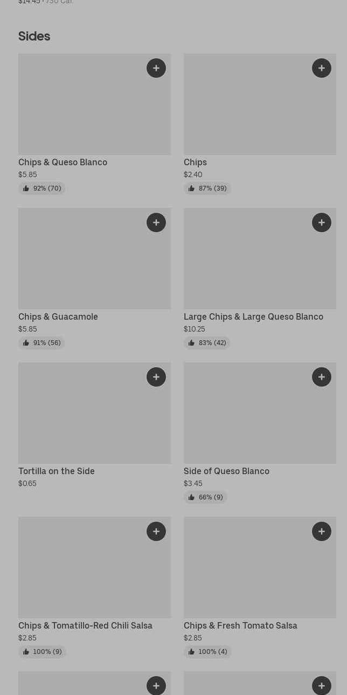Image resolution: width=347 pixels, height=695 pixels.
Task: Add Chips & Queso Blanco to cart
Action: (x=156, y=68)
